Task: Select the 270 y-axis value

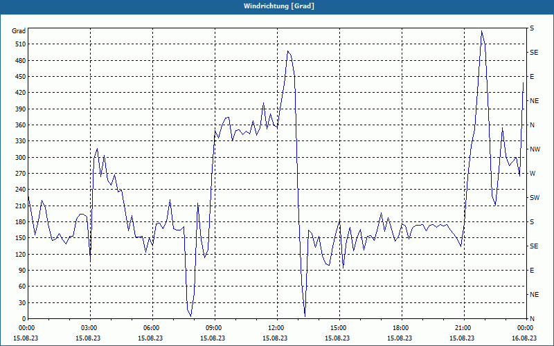Action: (x=21, y=174)
